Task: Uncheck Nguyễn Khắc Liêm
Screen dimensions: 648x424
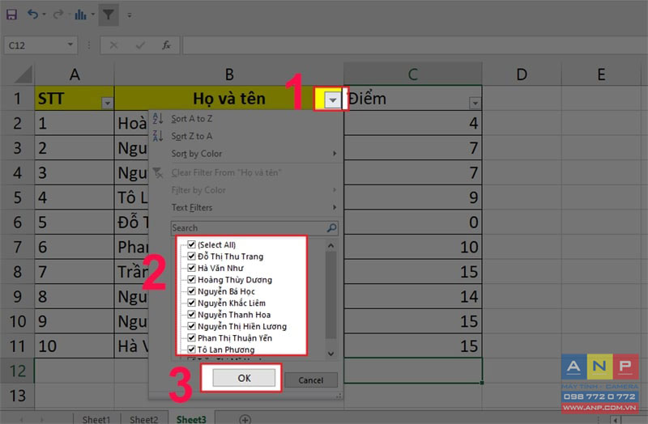Action: (191, 303)
